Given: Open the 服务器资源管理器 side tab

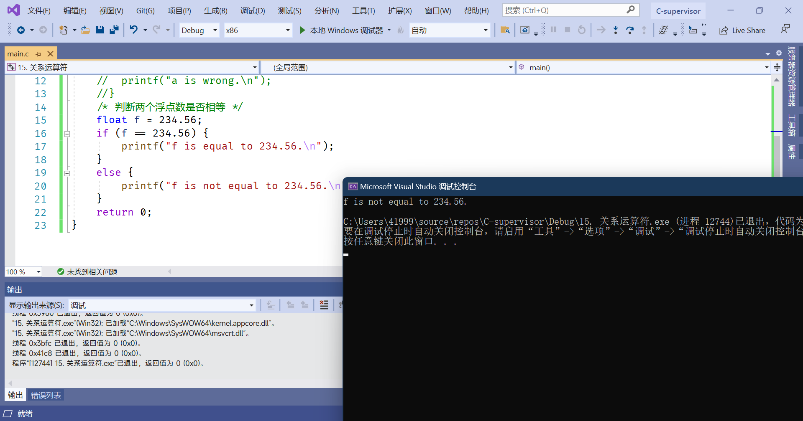Looking at the screenshot, I should pyautogui.click(x=792, y=76).
